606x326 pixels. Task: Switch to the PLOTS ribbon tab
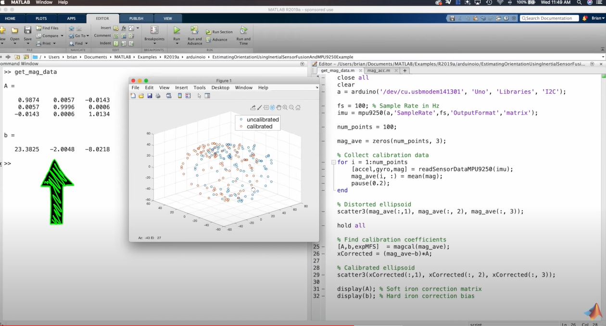pos(41,19)
